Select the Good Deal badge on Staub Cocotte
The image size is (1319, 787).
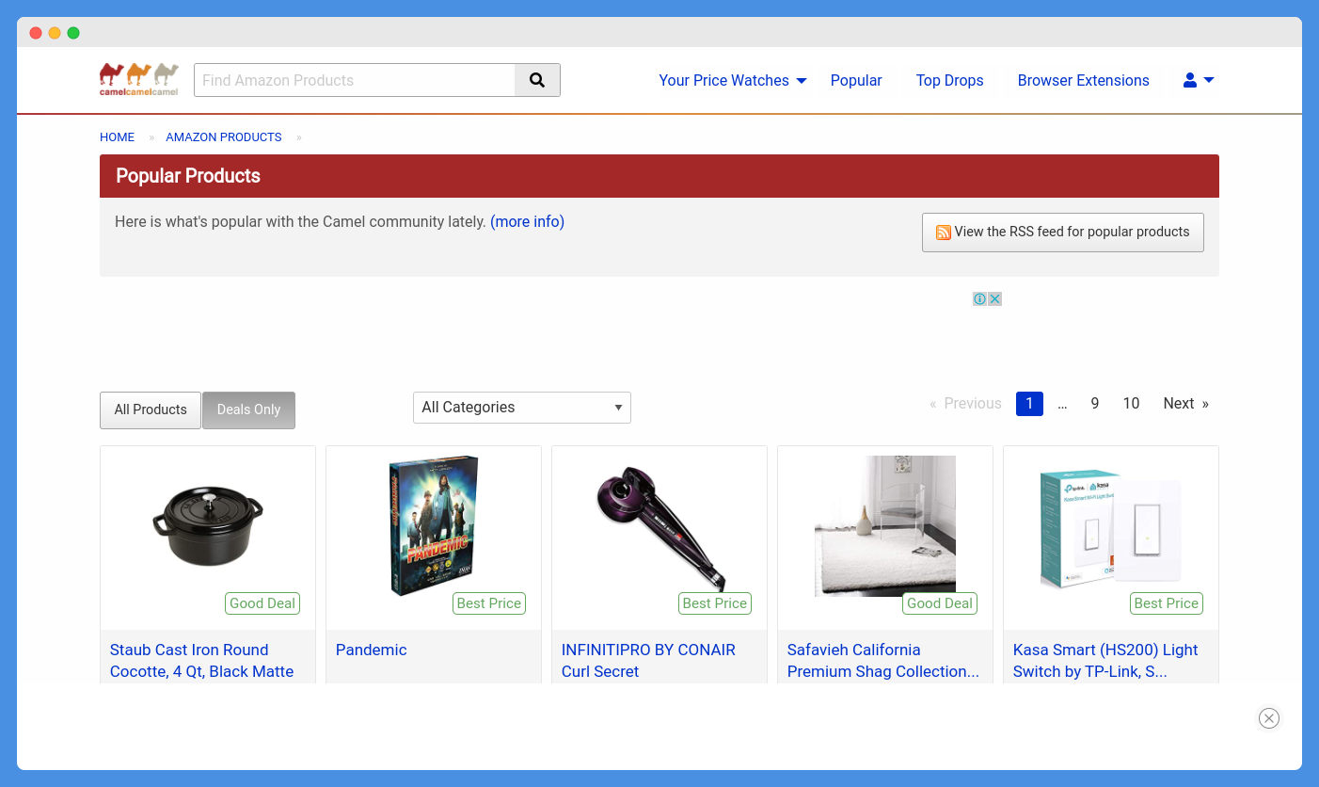(x=262, y=603)
